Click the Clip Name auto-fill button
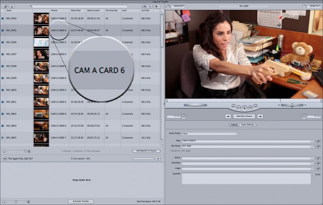 coord(318,146)
